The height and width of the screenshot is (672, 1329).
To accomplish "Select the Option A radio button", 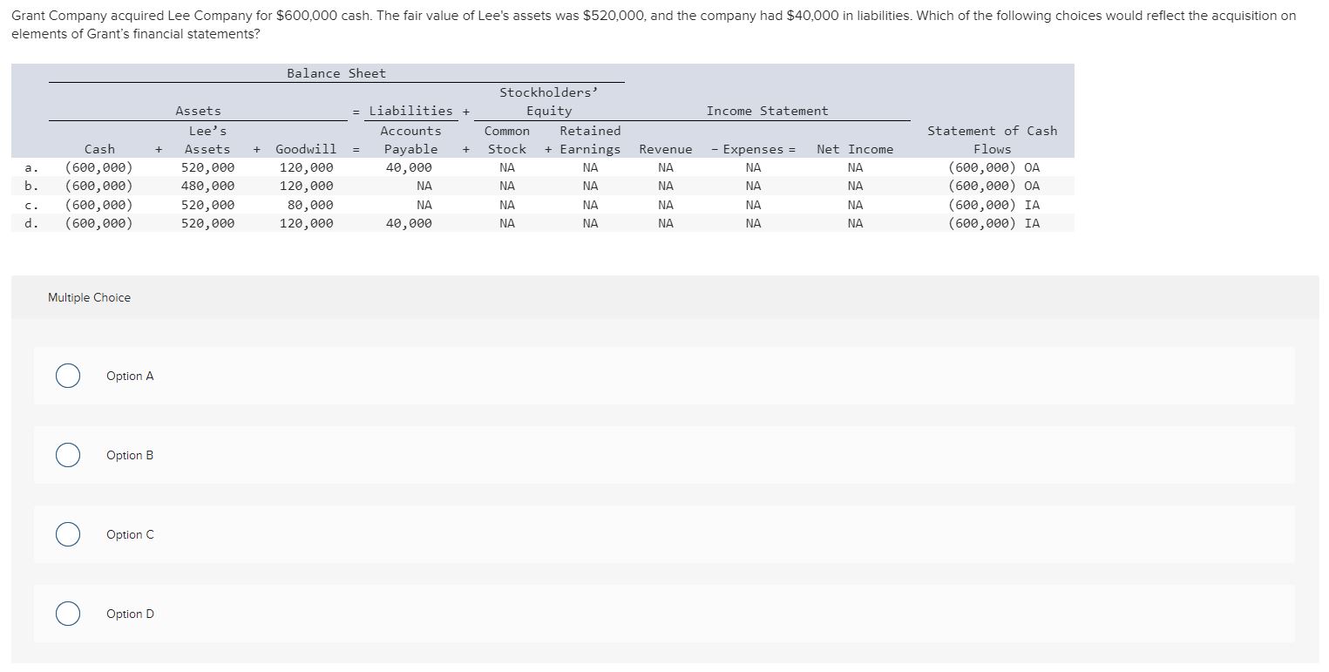I will pyautogui.click(x=67, y=375).
